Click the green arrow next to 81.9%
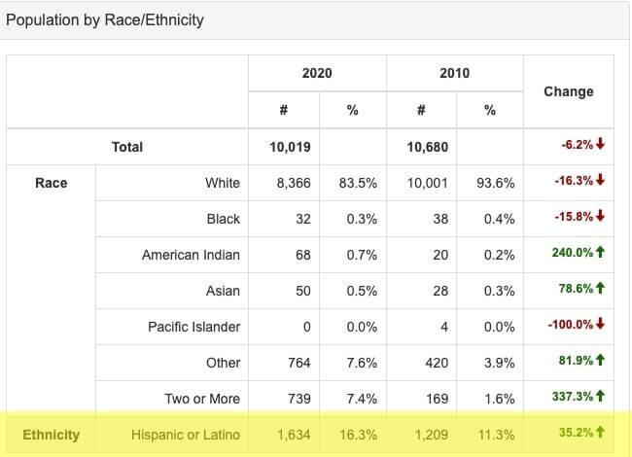This screenshot has height=457, width=632. [601, 362]
